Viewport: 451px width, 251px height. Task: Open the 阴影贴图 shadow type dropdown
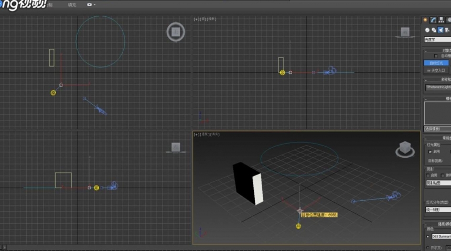point(438,183)
